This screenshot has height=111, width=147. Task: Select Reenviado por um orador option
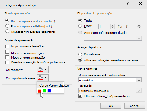coord(7,21)
